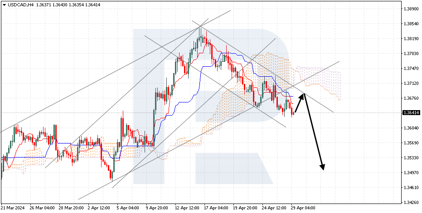Click the 1.38900 price scale label

pyautogui.click(x=411, y=9)
